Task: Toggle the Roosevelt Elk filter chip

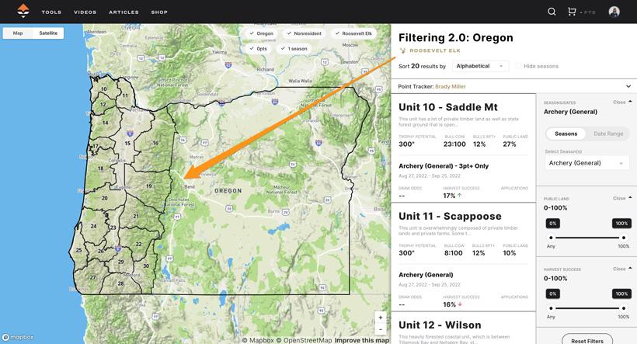Action: 353,33
